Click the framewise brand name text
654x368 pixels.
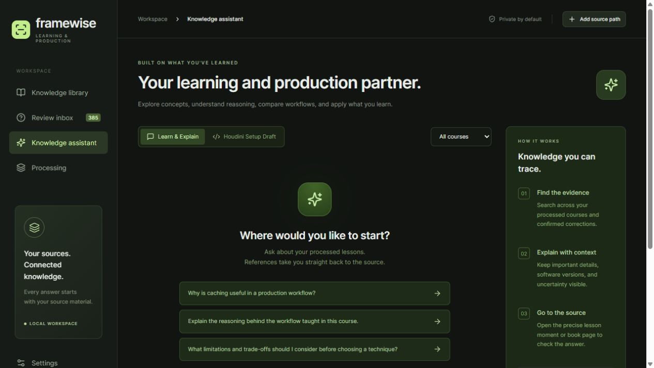pos(66,23)
